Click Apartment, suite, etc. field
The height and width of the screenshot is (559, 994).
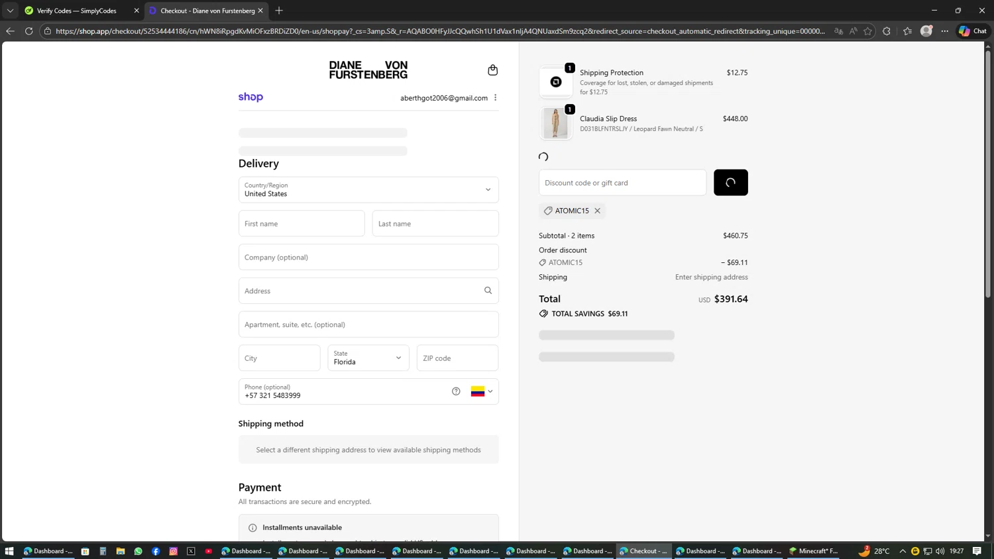pos(368,325)
